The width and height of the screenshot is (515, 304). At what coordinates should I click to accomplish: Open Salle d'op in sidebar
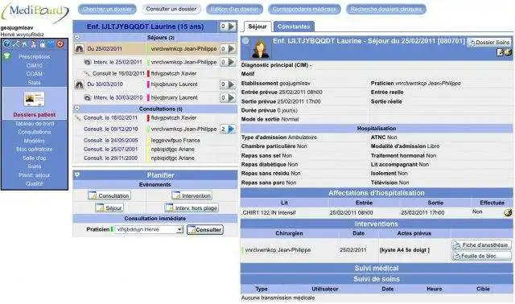click(x=35, y=158)
